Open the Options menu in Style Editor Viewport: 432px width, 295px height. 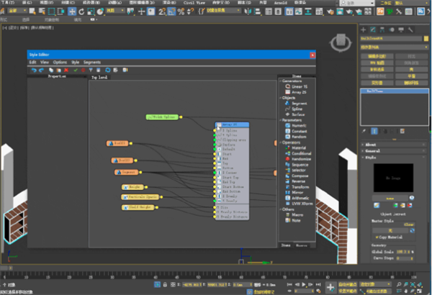(x=60, y=63)
